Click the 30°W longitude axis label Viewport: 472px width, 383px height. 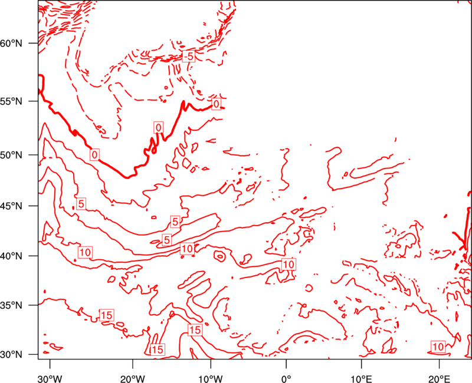click(50, 378)
